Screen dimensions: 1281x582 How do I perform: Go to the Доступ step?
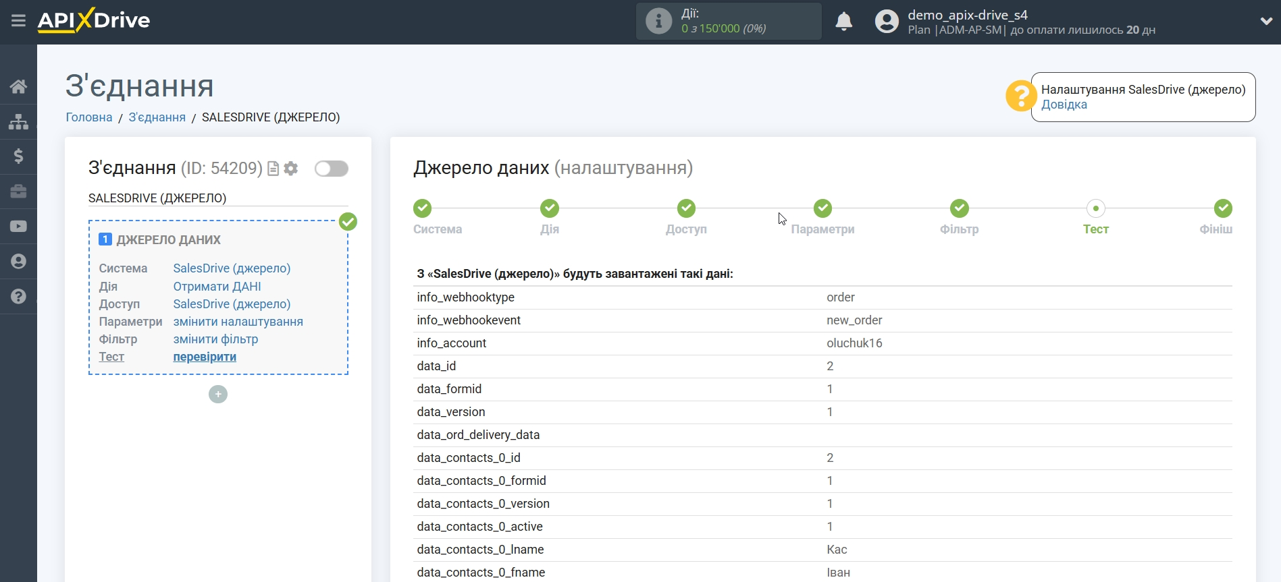click(x=686, y=208)
